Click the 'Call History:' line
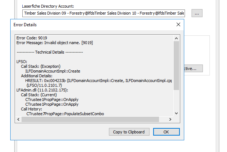The height and width of the screenshot is (152, 227). point(31,109)
